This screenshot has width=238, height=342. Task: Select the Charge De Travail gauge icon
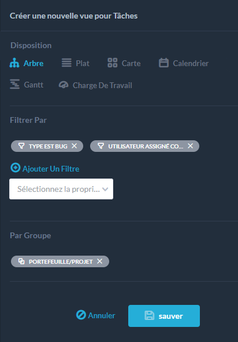(64, 85)
